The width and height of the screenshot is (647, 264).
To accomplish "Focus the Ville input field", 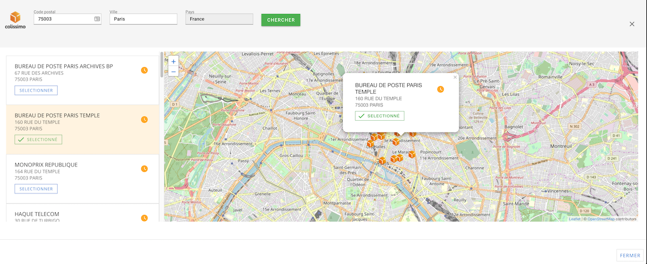I will tap(143, 19).
